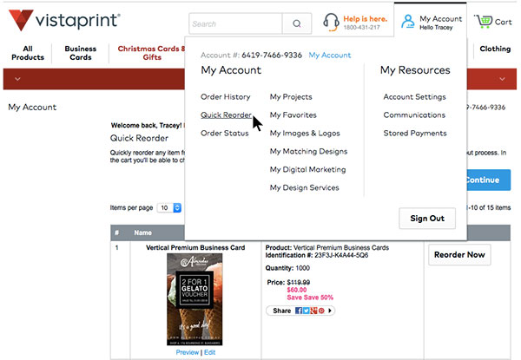
Task: Click the gelato voucher card thumbnail
Action: click(195, 299)
